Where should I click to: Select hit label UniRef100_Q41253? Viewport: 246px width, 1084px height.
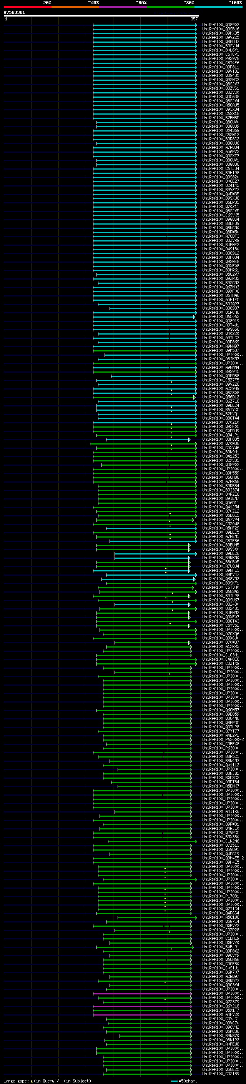pos(220,456)
